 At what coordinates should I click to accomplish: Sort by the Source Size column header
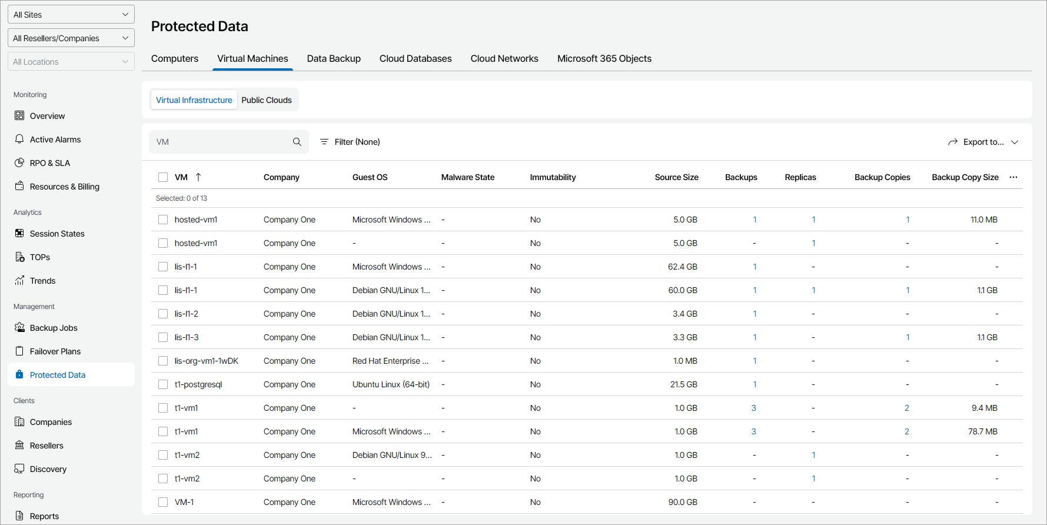tap(676, 177)
